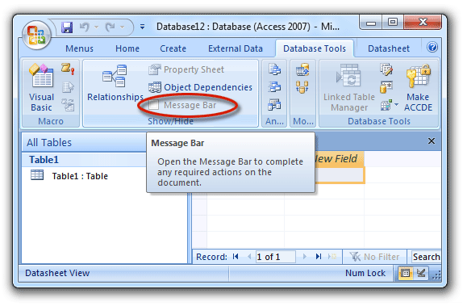Viewport: 463px width, 306px height.
Task: Click Make ACCDE
Action: point(418,87)
